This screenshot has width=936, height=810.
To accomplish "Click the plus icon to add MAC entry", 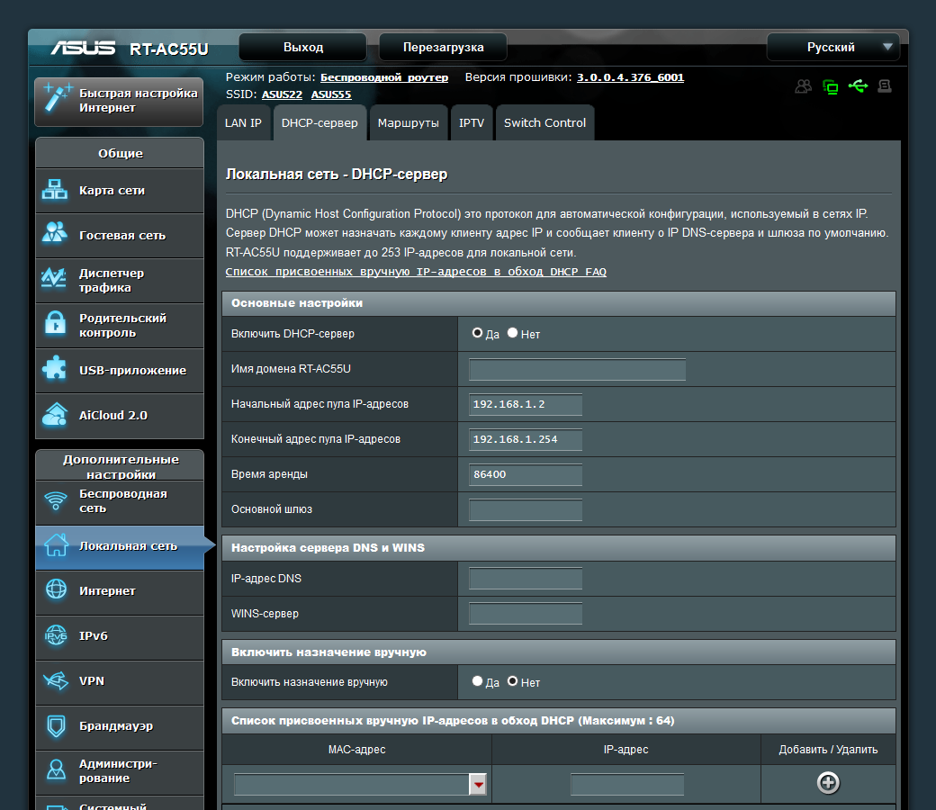I will (x=828, y=783).
